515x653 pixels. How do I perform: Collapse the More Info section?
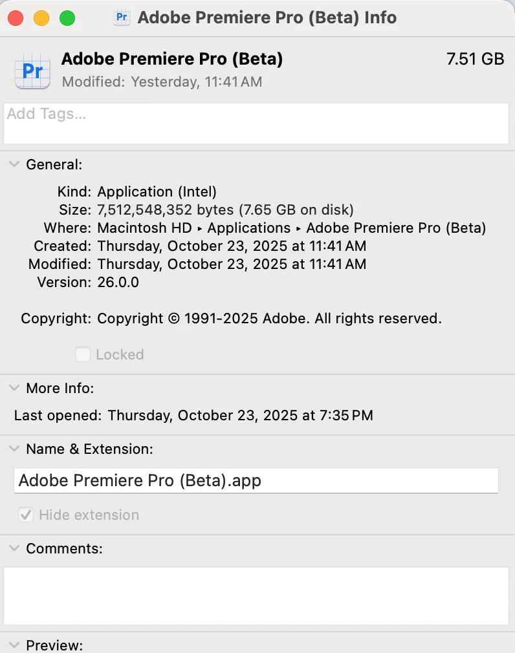tap(14, 388)
